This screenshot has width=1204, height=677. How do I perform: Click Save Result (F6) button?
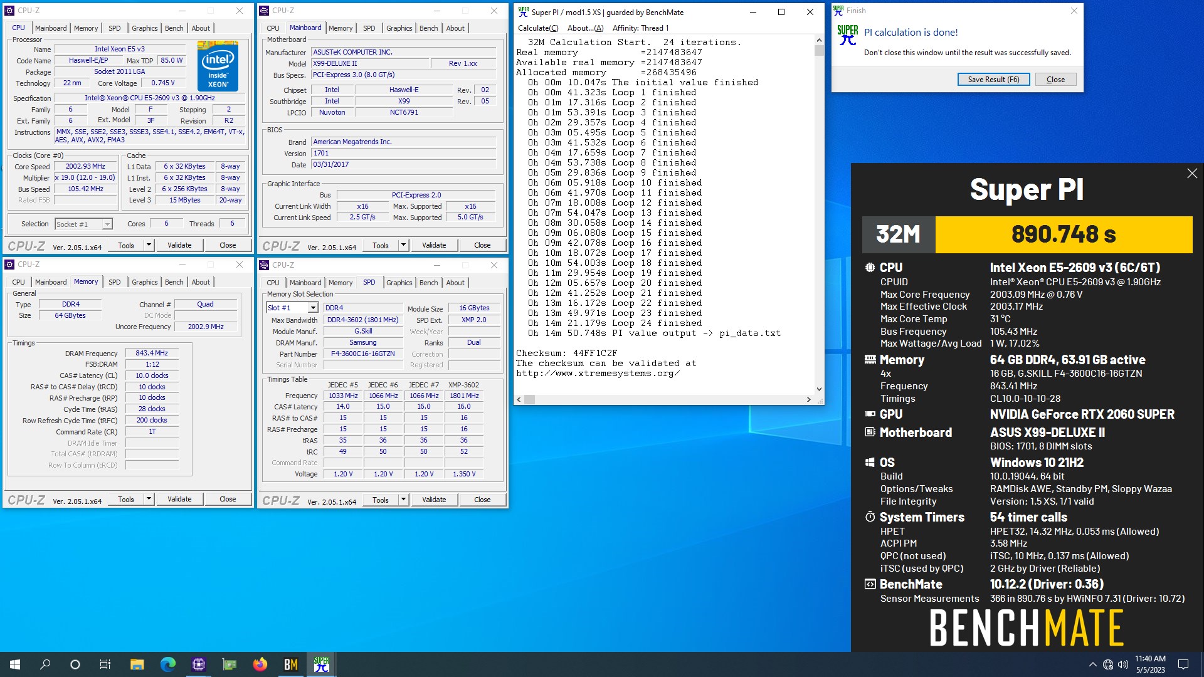[993, 80]
